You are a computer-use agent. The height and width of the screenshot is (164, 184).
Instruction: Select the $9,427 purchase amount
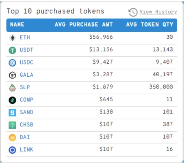click(x=103, y=62)
